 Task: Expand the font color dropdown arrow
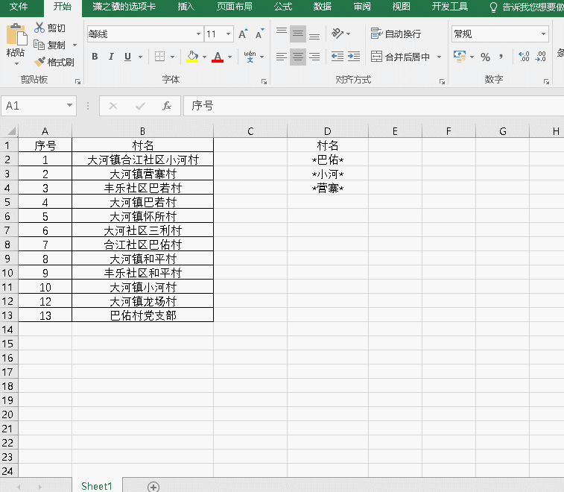pyautogui.click(x=229, y=57)
